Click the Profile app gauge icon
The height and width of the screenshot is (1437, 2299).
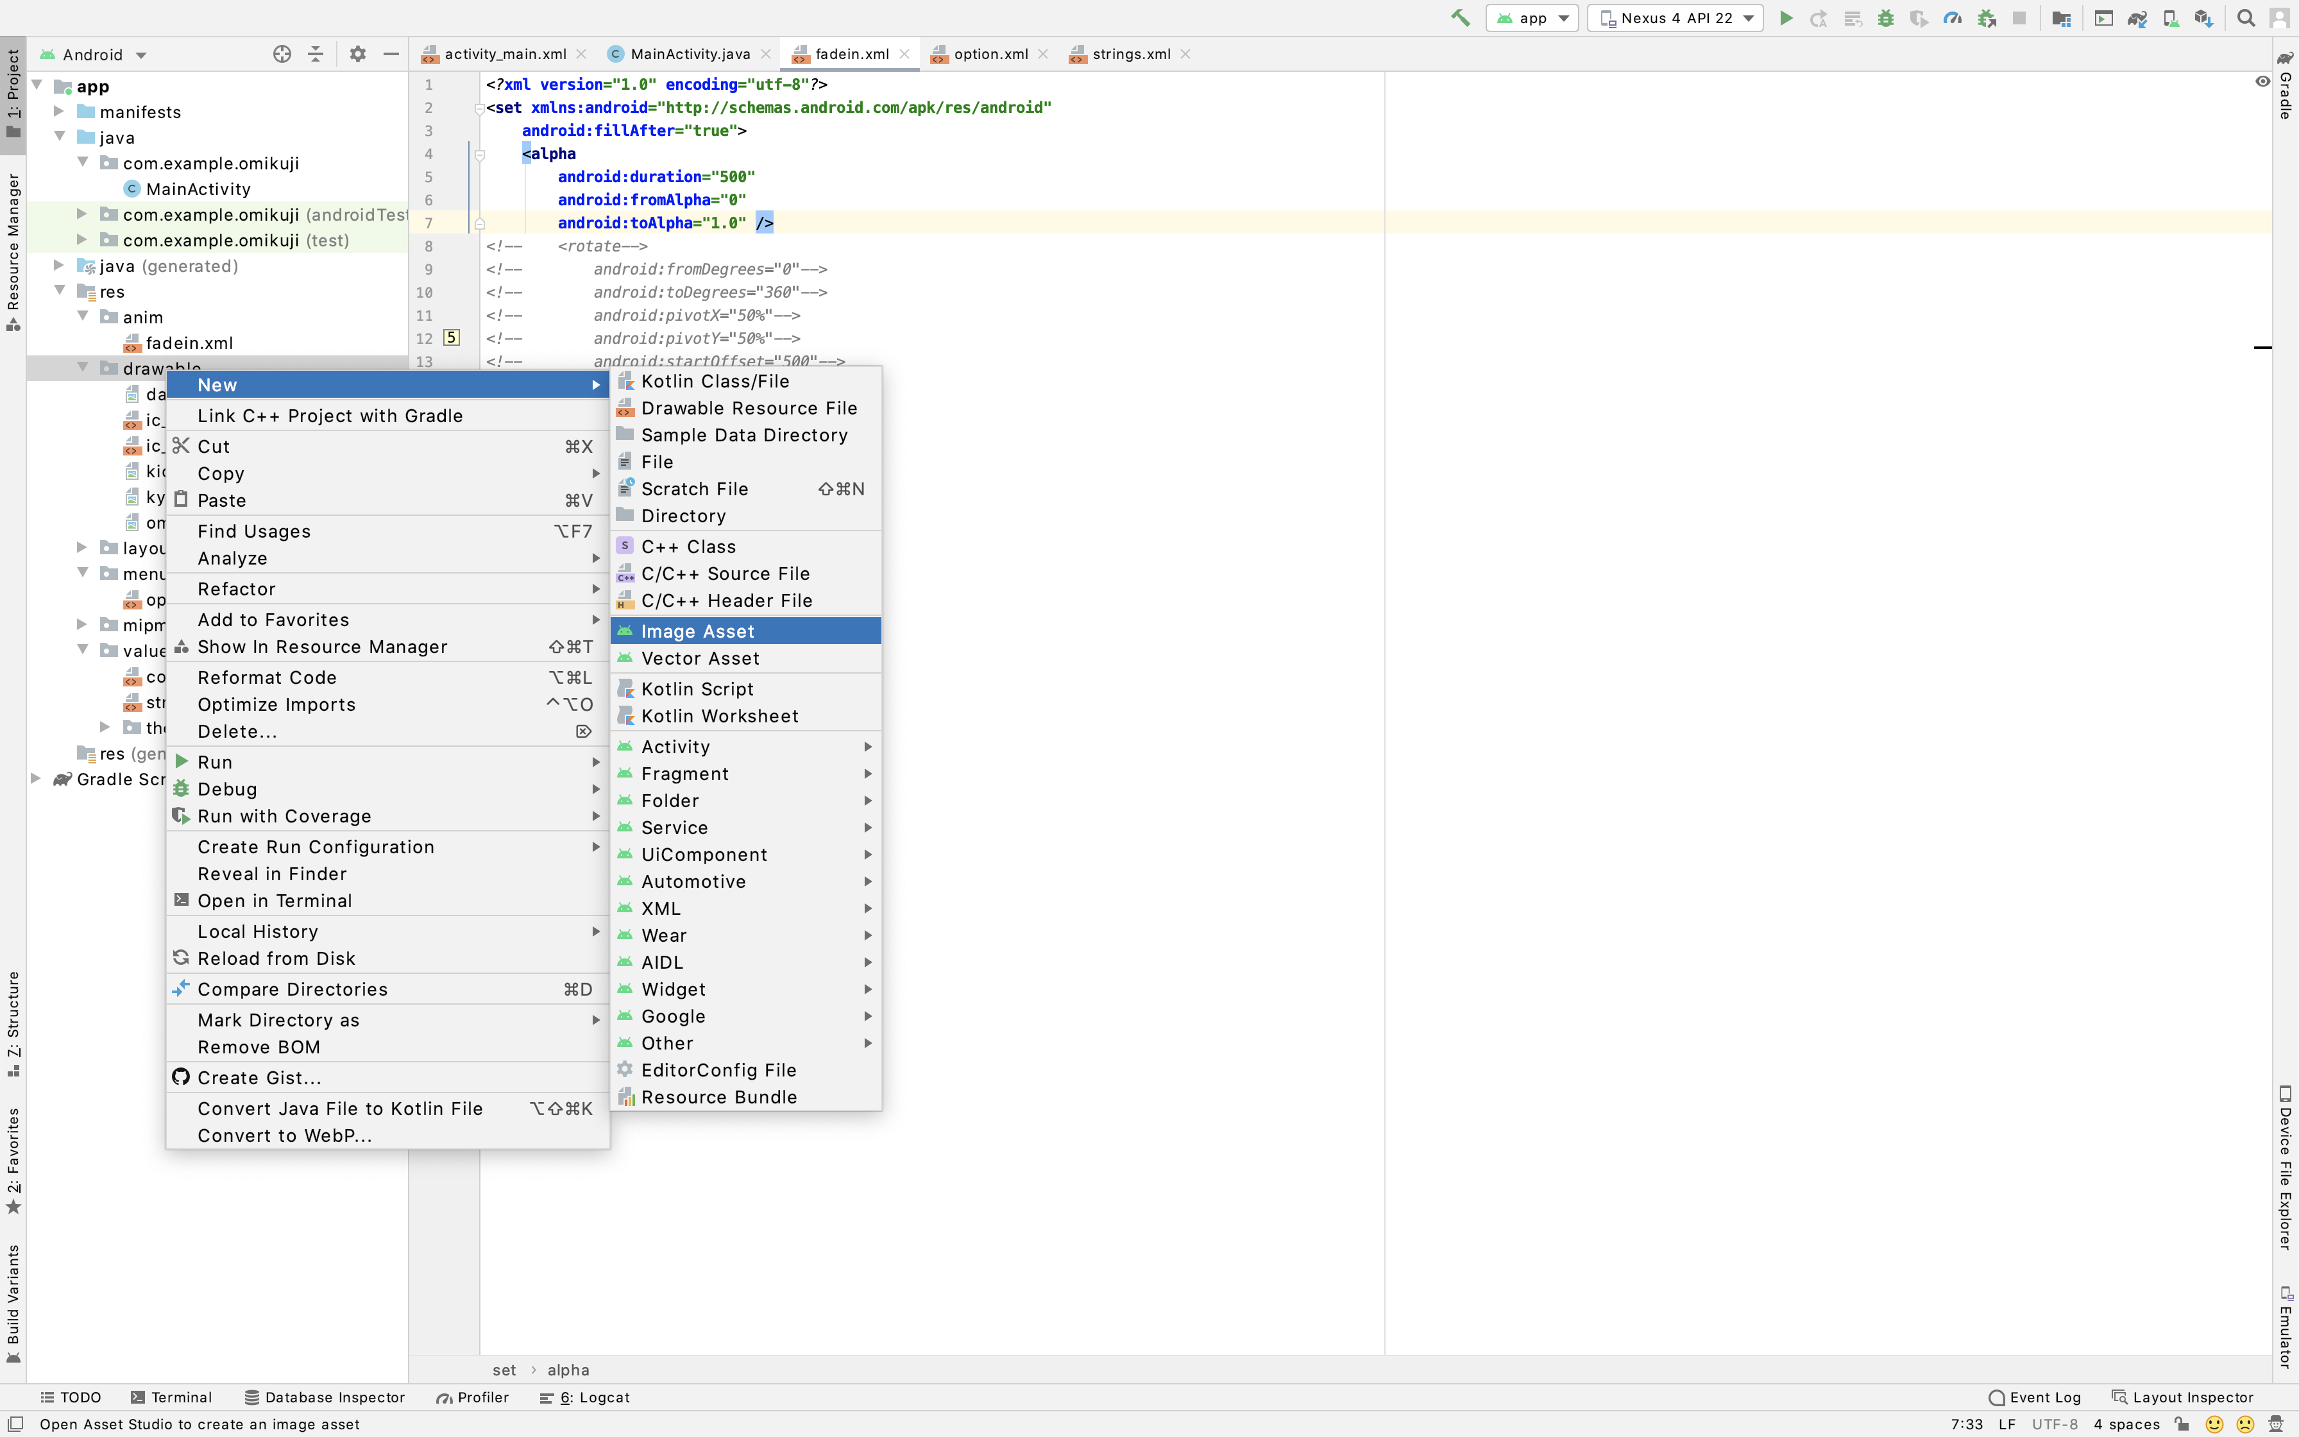tap(1952, 18)
